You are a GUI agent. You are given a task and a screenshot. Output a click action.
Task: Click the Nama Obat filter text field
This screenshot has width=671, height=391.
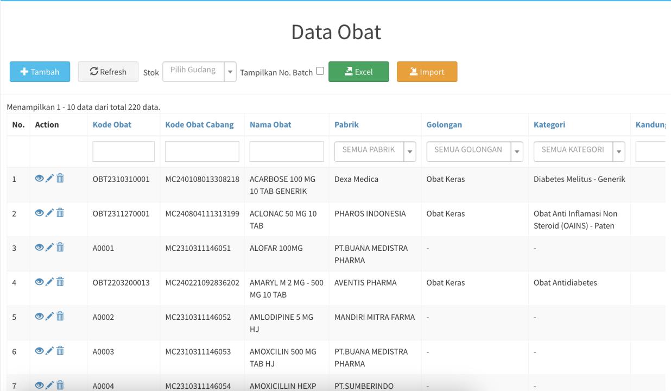coord(287,152)
